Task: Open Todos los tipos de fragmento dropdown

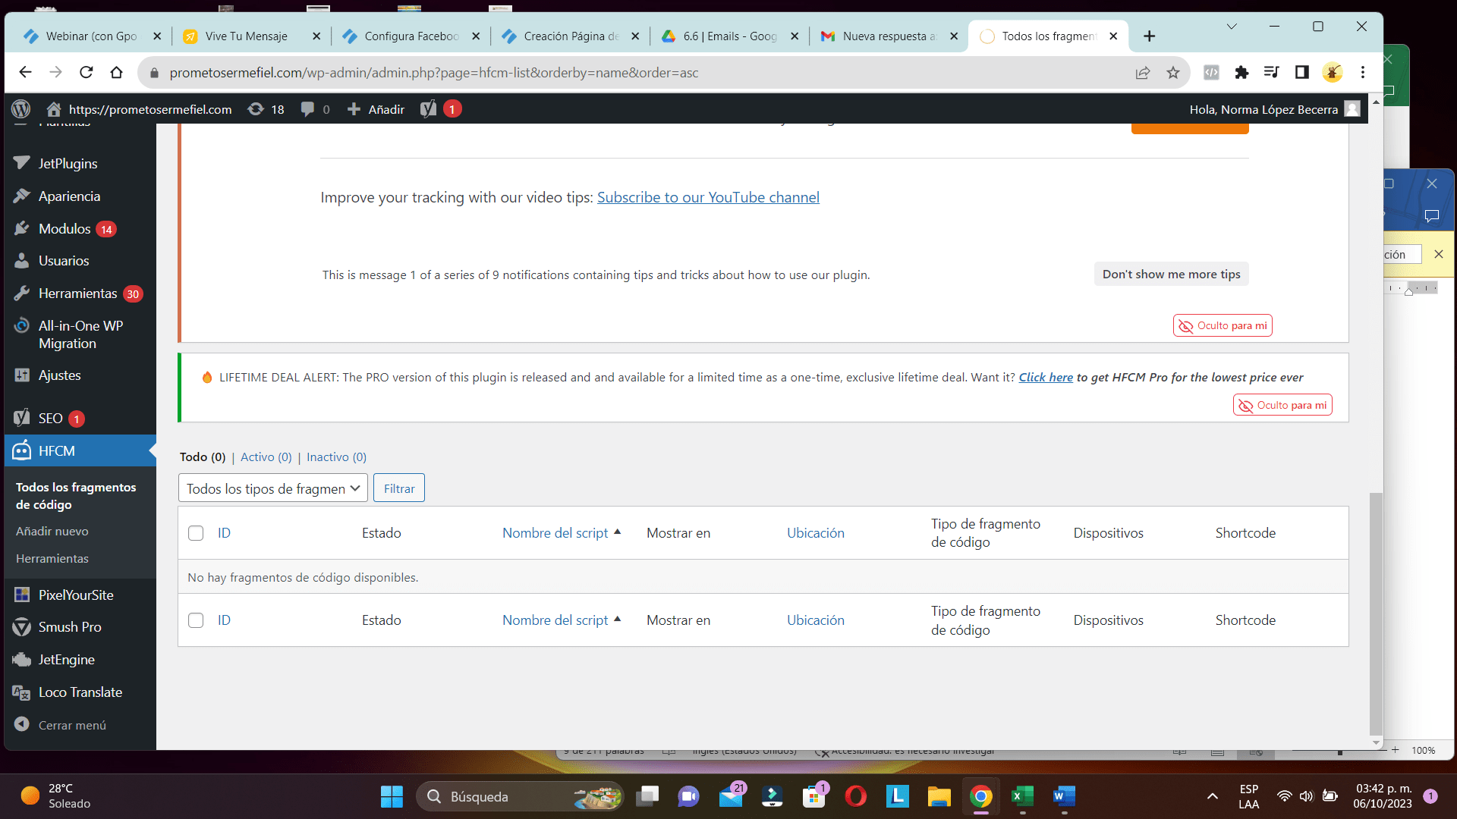Action: (273, 488)
